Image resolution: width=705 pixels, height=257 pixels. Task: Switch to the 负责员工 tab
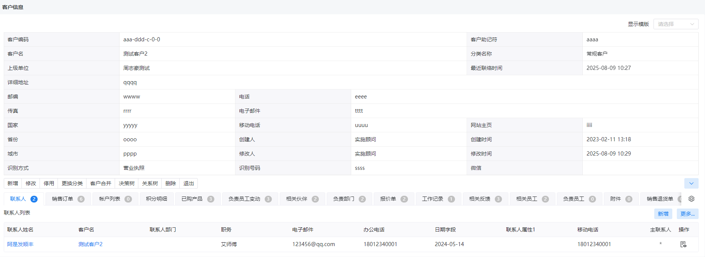coord(579,199)
